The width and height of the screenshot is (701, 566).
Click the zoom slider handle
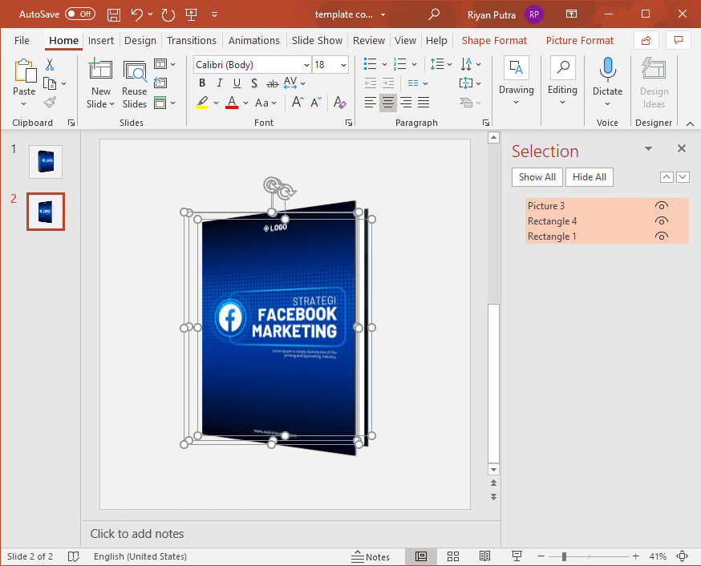[564, 556]
